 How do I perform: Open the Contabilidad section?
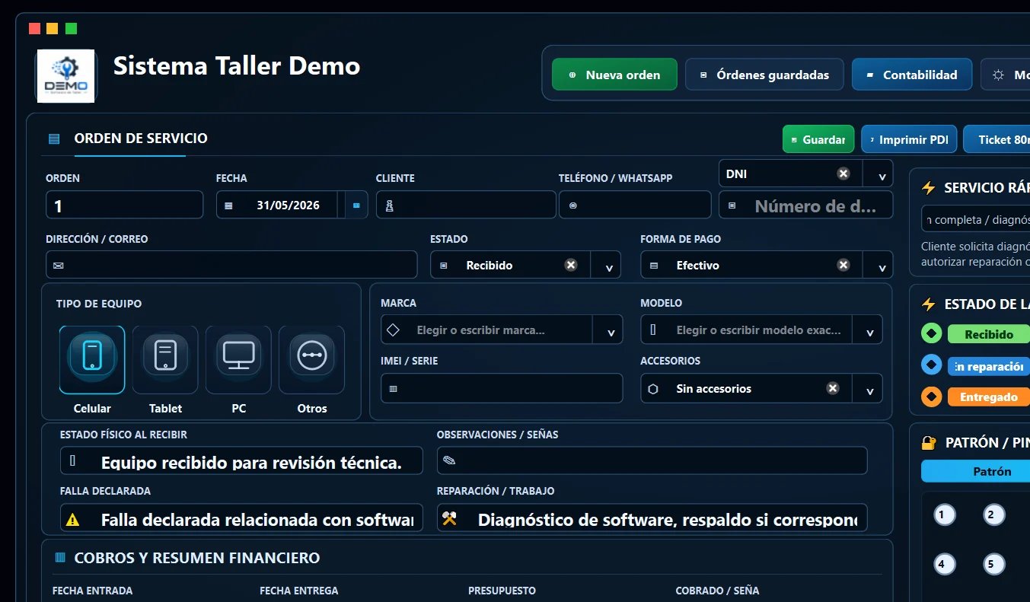click(912, 75)
